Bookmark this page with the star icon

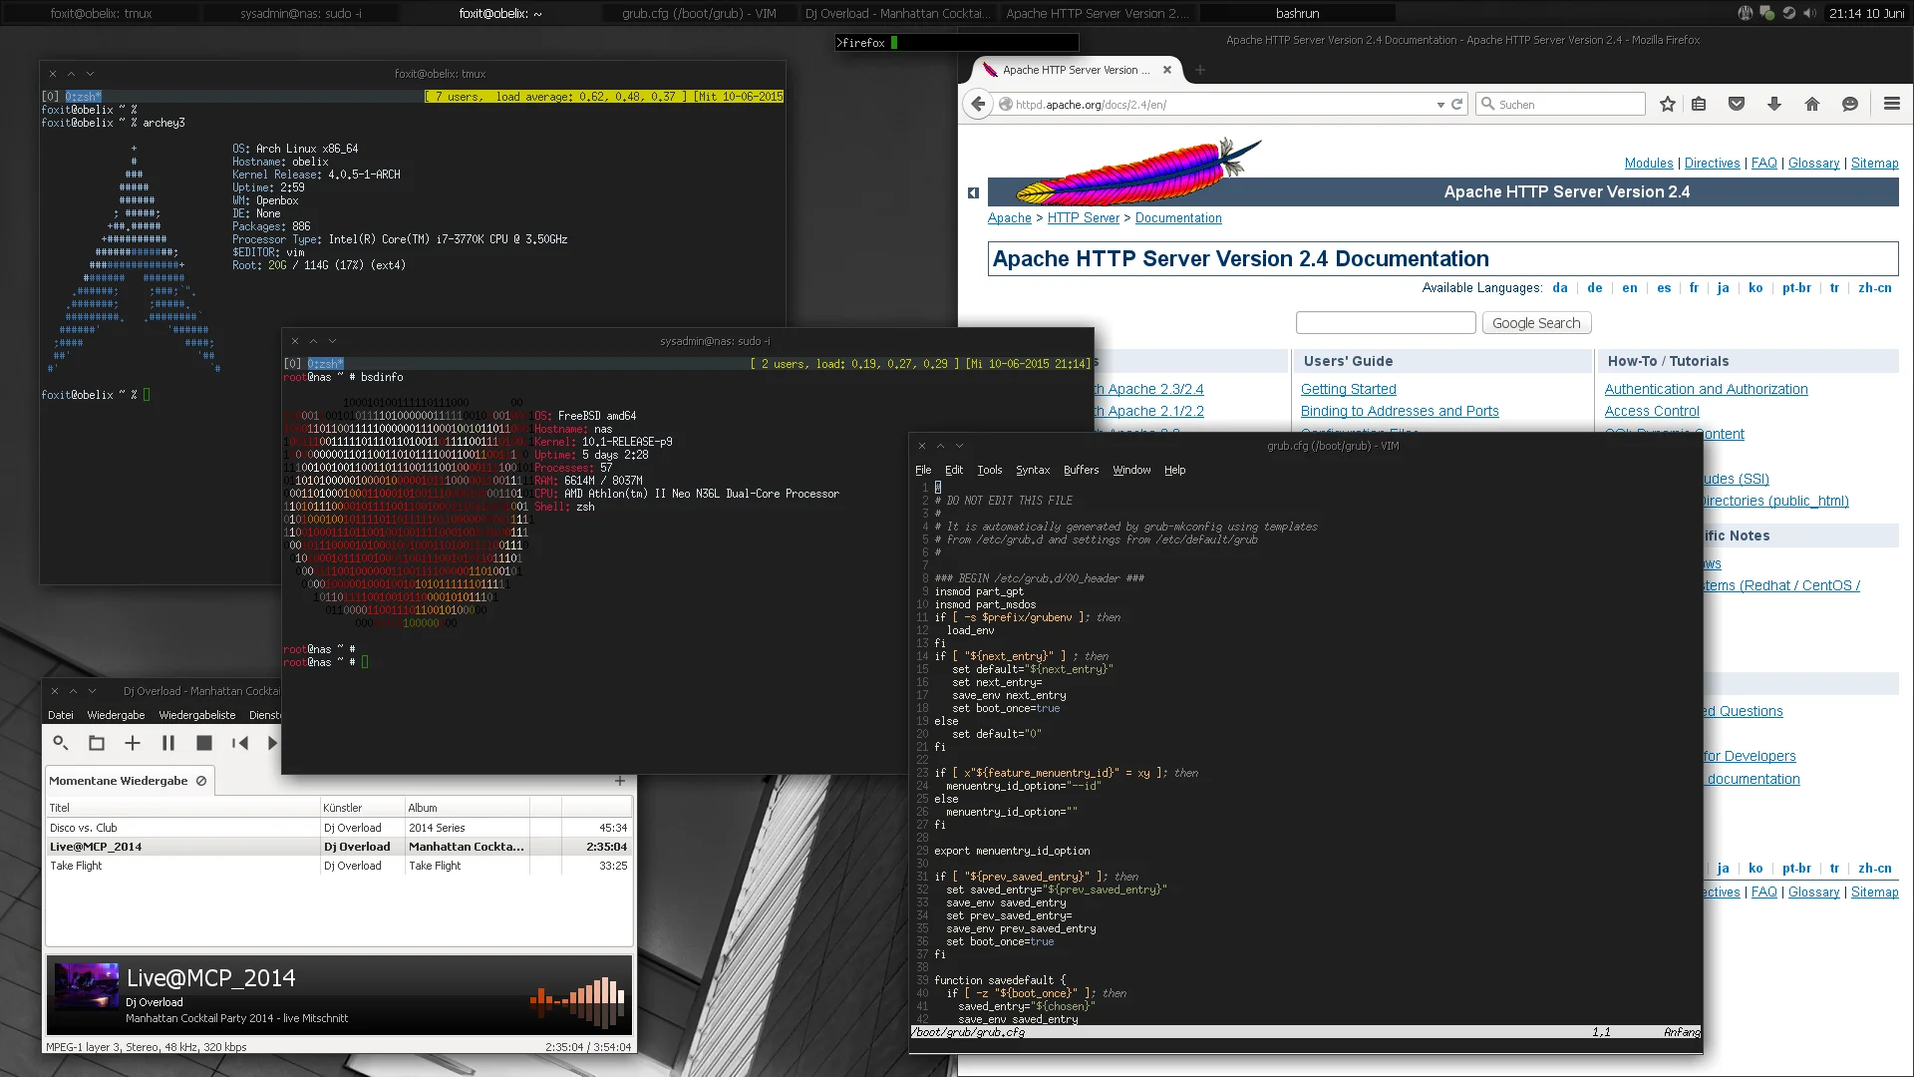(1667, 104)
